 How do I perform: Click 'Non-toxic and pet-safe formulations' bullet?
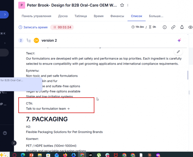point(52,76)
